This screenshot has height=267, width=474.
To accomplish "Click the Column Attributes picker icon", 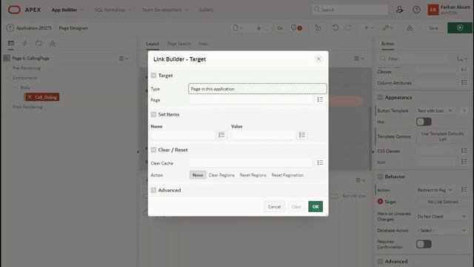I will click(464, 82).
